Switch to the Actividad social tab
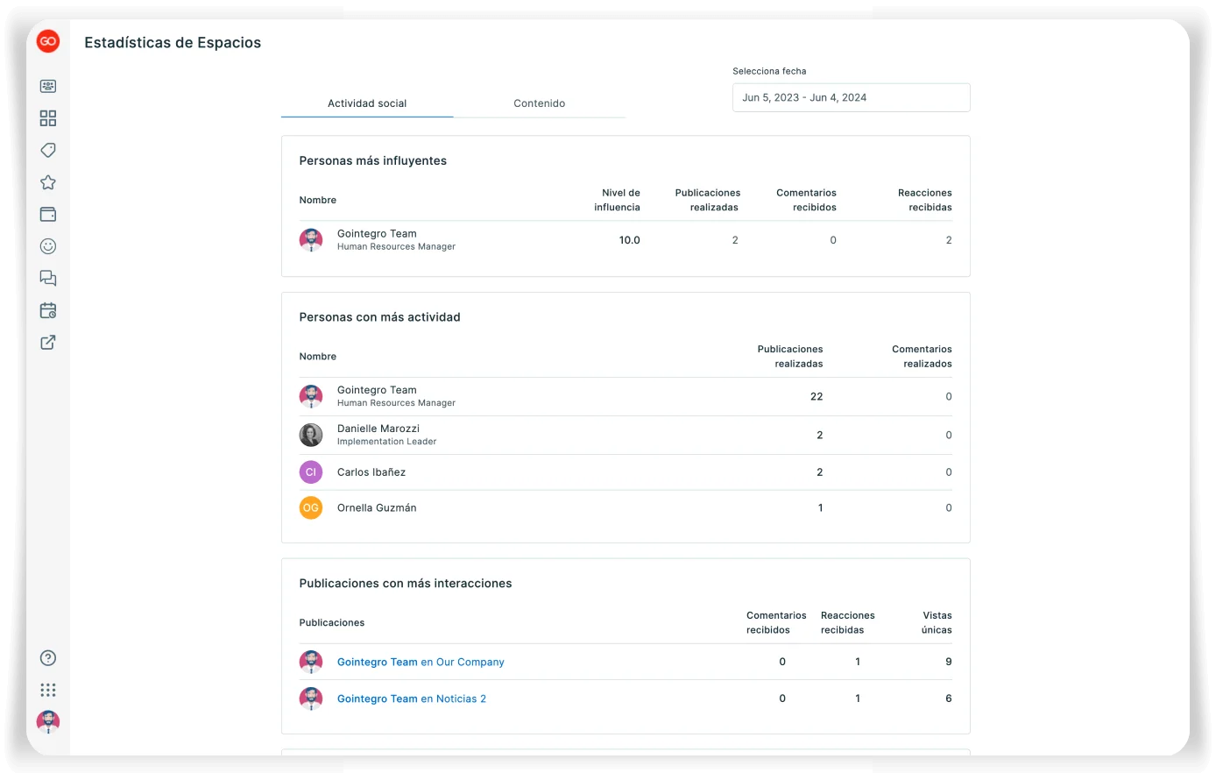Screen dimensions: 1216x780 [367, 103]
